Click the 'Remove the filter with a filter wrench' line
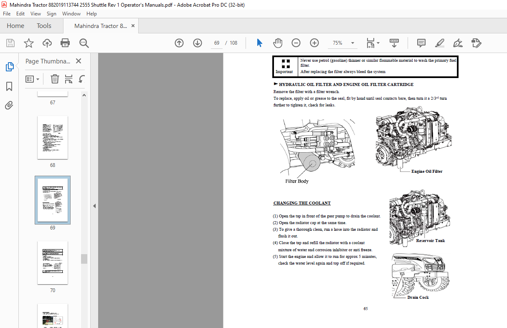Image resolution: width=507 pixels, height=328 pixels. 307,91
